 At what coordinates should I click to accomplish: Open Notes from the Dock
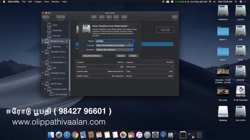point(107,135)
